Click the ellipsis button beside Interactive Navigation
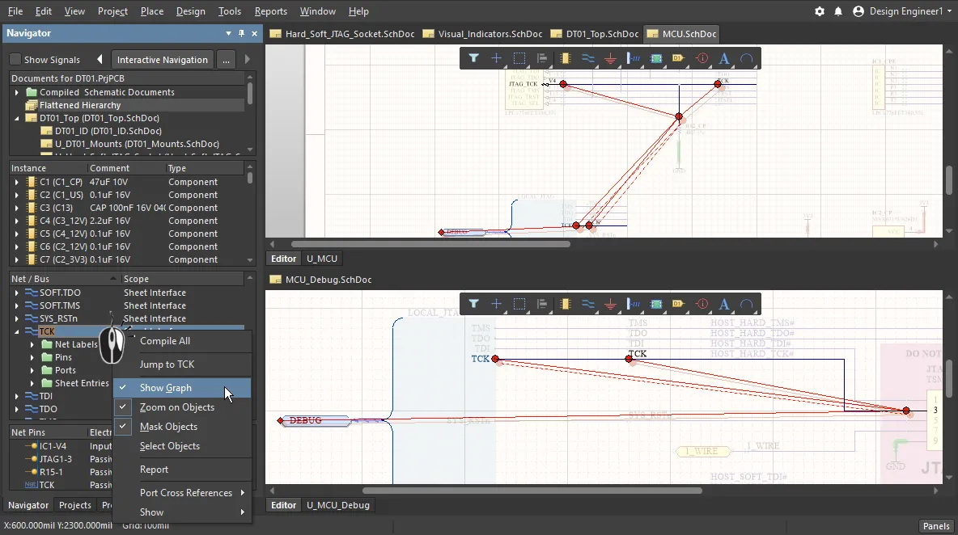The width and height of the screenshot is (958, 535). coord(226,60)
